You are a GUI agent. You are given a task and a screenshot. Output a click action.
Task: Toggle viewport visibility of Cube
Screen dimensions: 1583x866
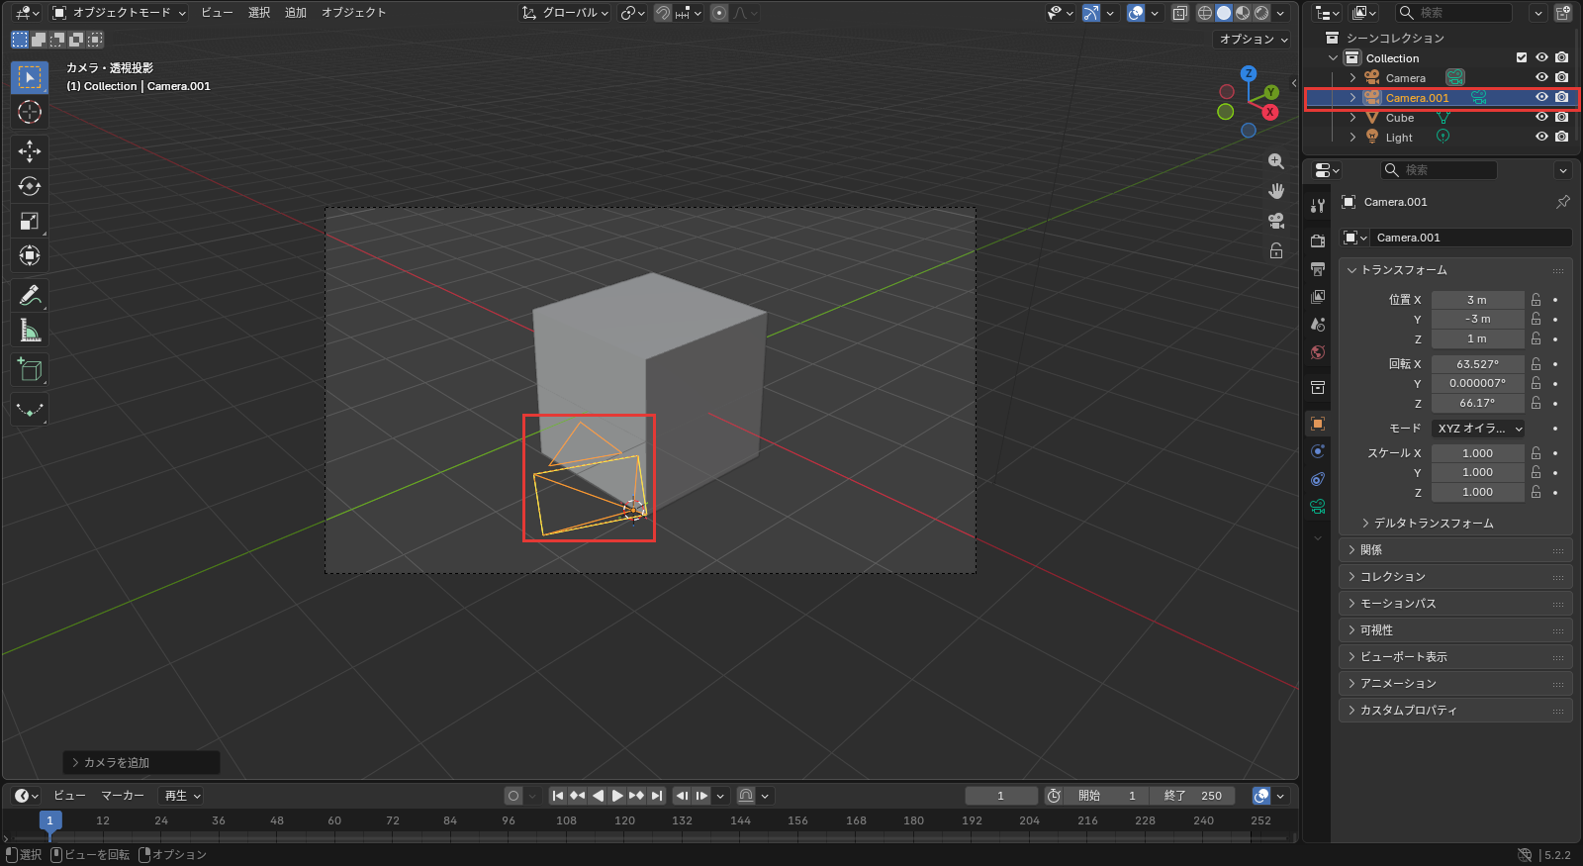click(x=1541, y=117)
